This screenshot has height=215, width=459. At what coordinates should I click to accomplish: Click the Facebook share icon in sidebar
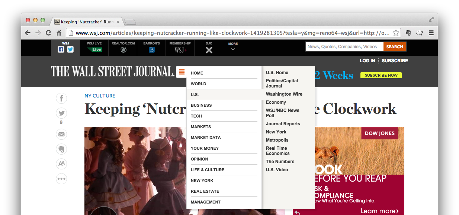pos(61,98)
